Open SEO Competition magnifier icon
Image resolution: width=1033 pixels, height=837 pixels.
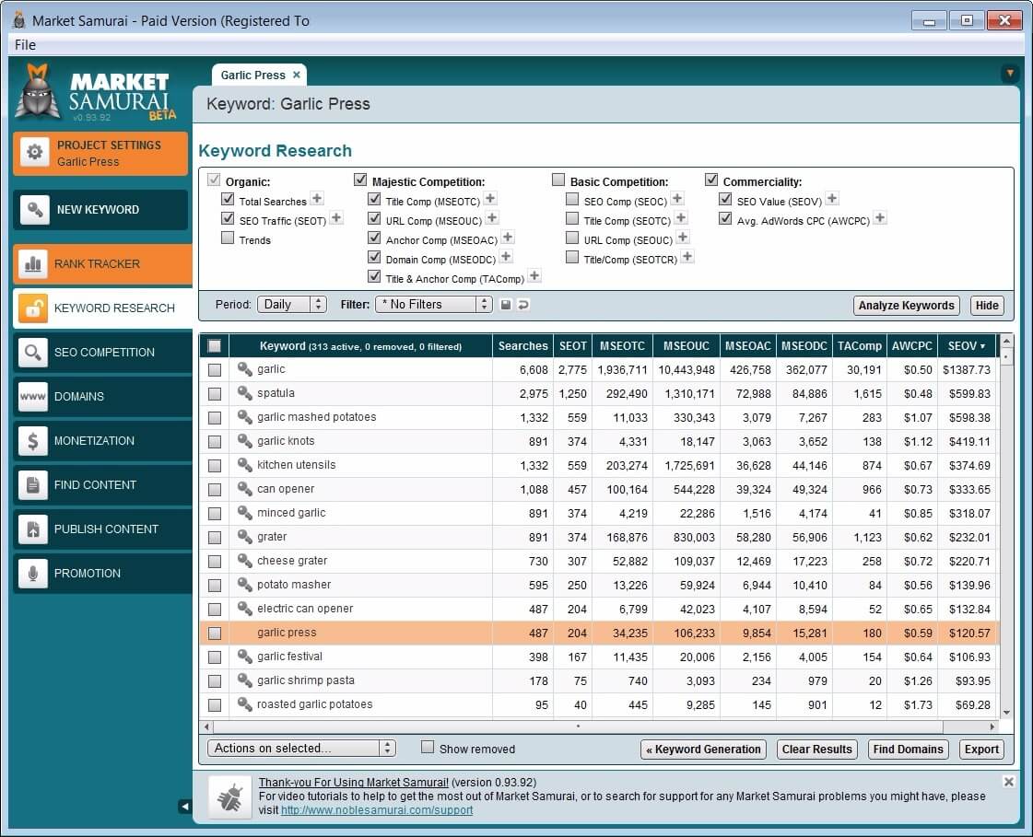tap(32, 353)
